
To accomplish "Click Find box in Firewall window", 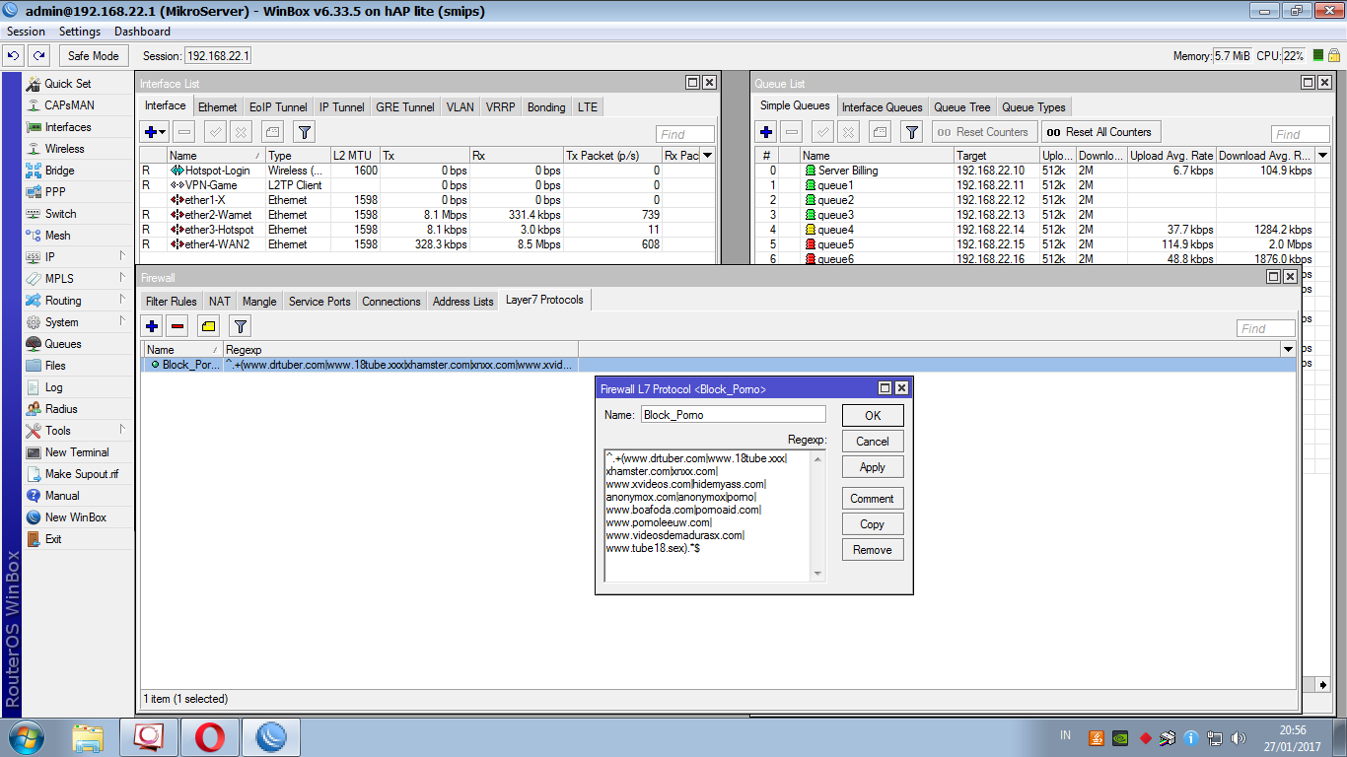I will (1265, 328).
